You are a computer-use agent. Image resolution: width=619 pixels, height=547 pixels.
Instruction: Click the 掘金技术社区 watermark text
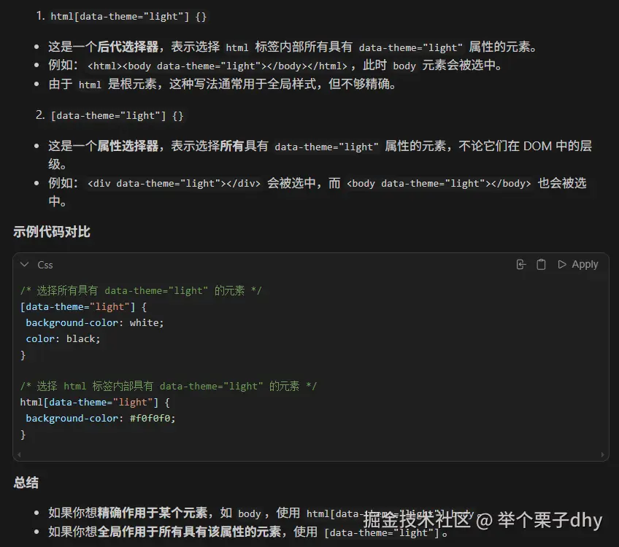click(x=417, y=520)
